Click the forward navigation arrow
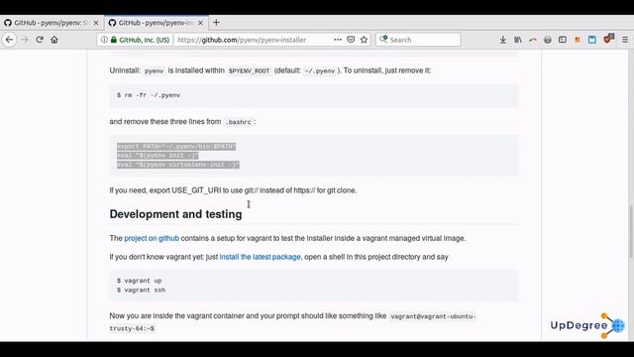Image resolution: width=634 pixels, height=357 pixels. 25,40
